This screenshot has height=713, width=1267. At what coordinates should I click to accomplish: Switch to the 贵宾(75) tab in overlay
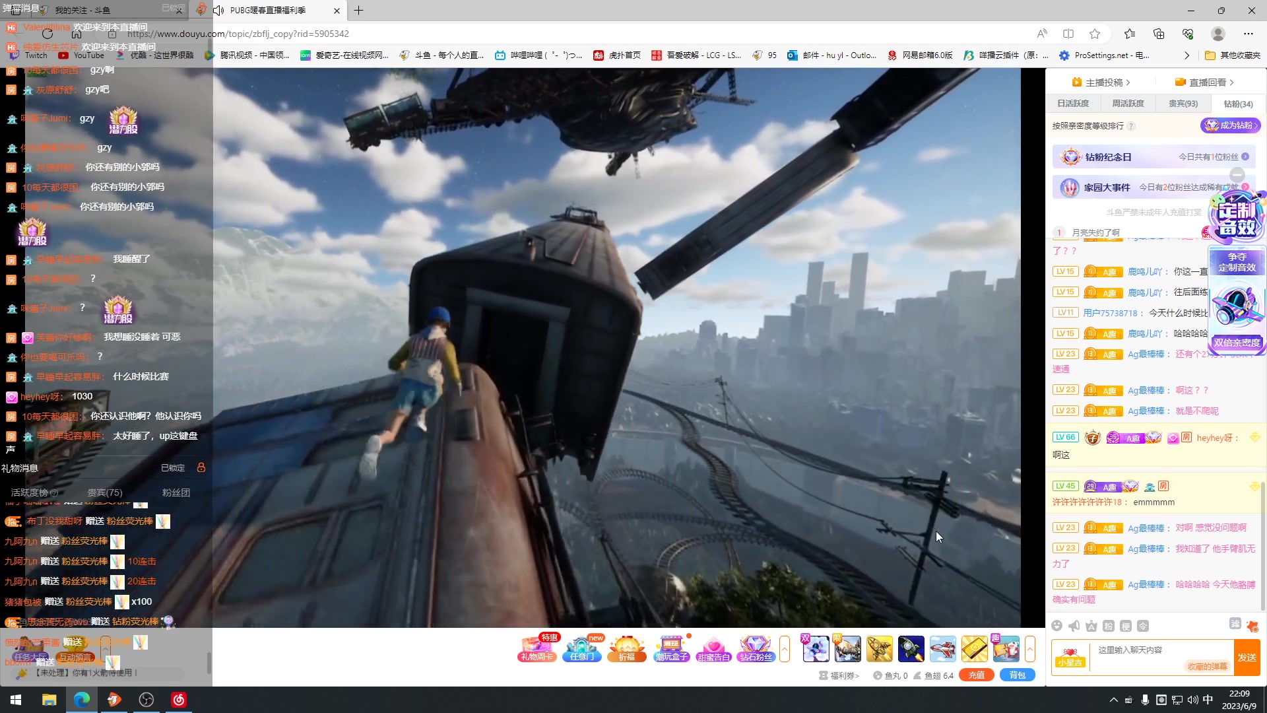coord(105,492)
